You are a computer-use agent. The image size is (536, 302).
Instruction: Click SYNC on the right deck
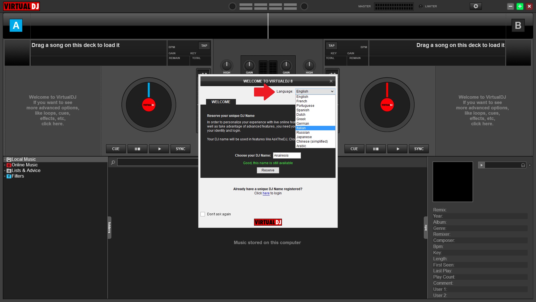coord(419,149)
